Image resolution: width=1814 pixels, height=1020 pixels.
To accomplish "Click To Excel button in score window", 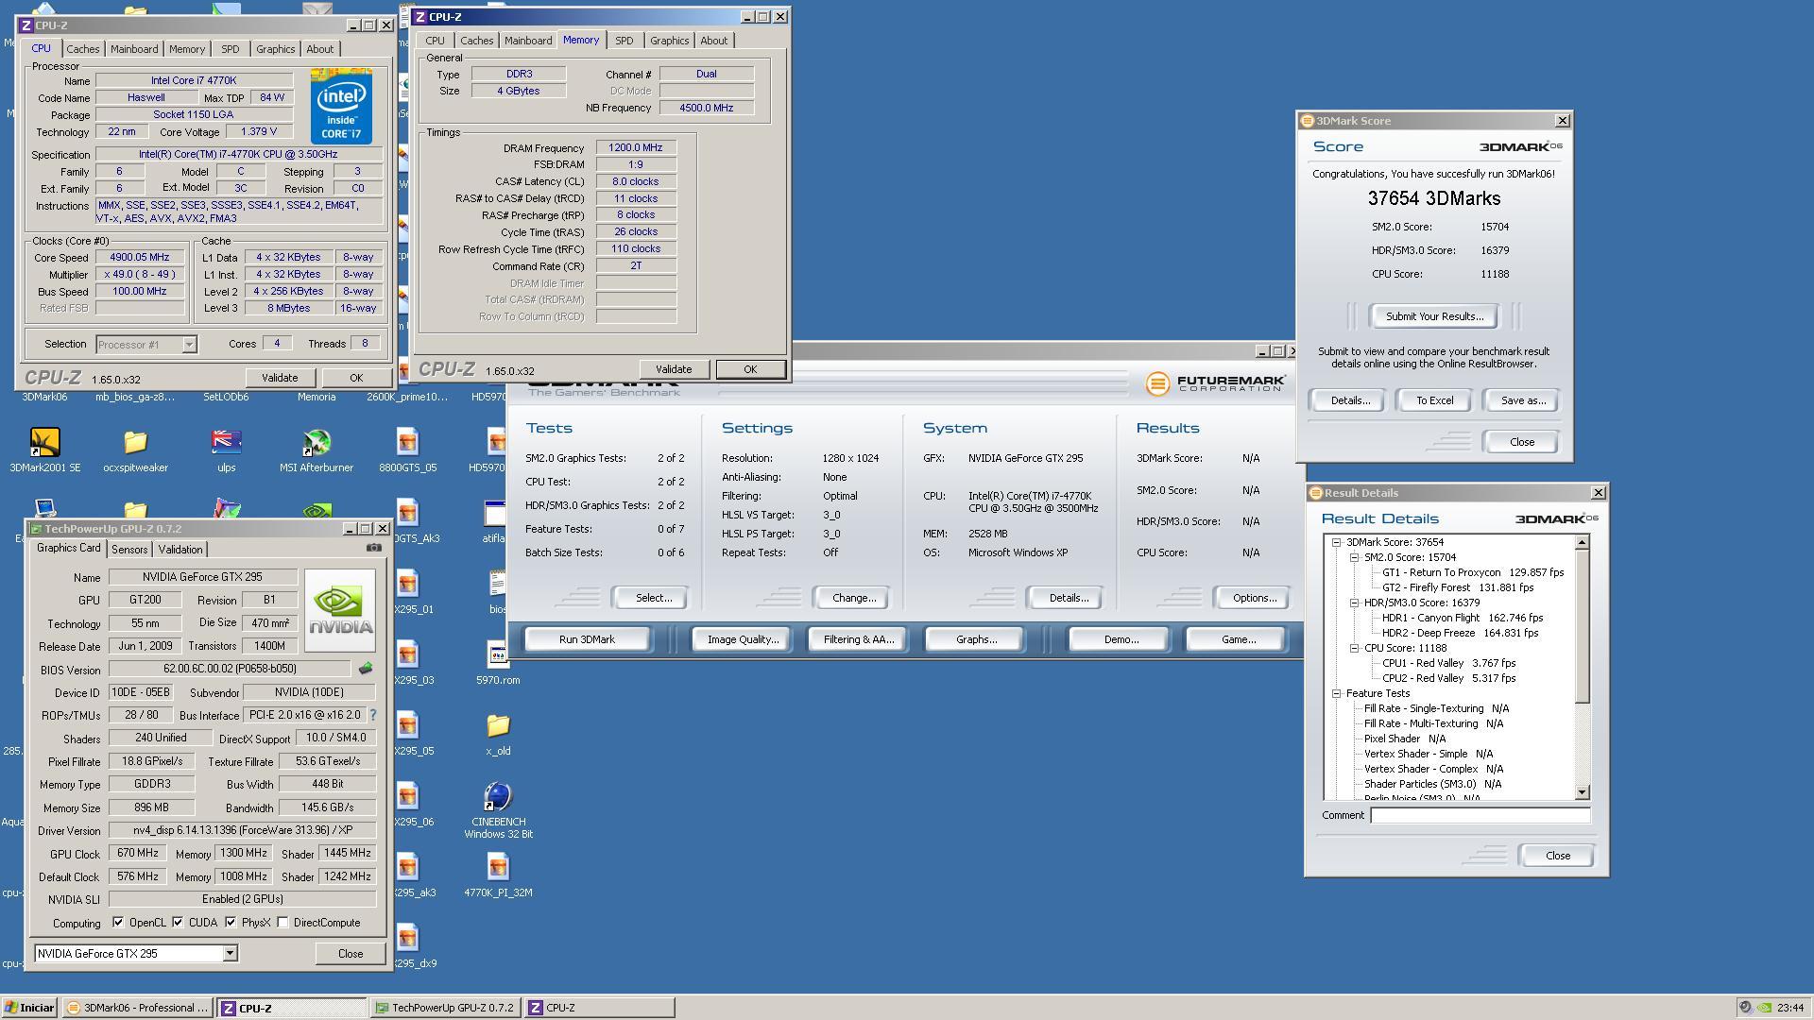I will click(1434, 400).
